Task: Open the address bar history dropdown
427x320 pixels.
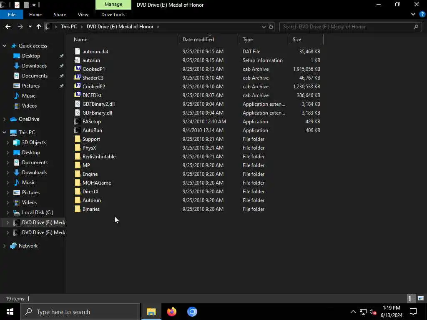Action: [264, 27]
